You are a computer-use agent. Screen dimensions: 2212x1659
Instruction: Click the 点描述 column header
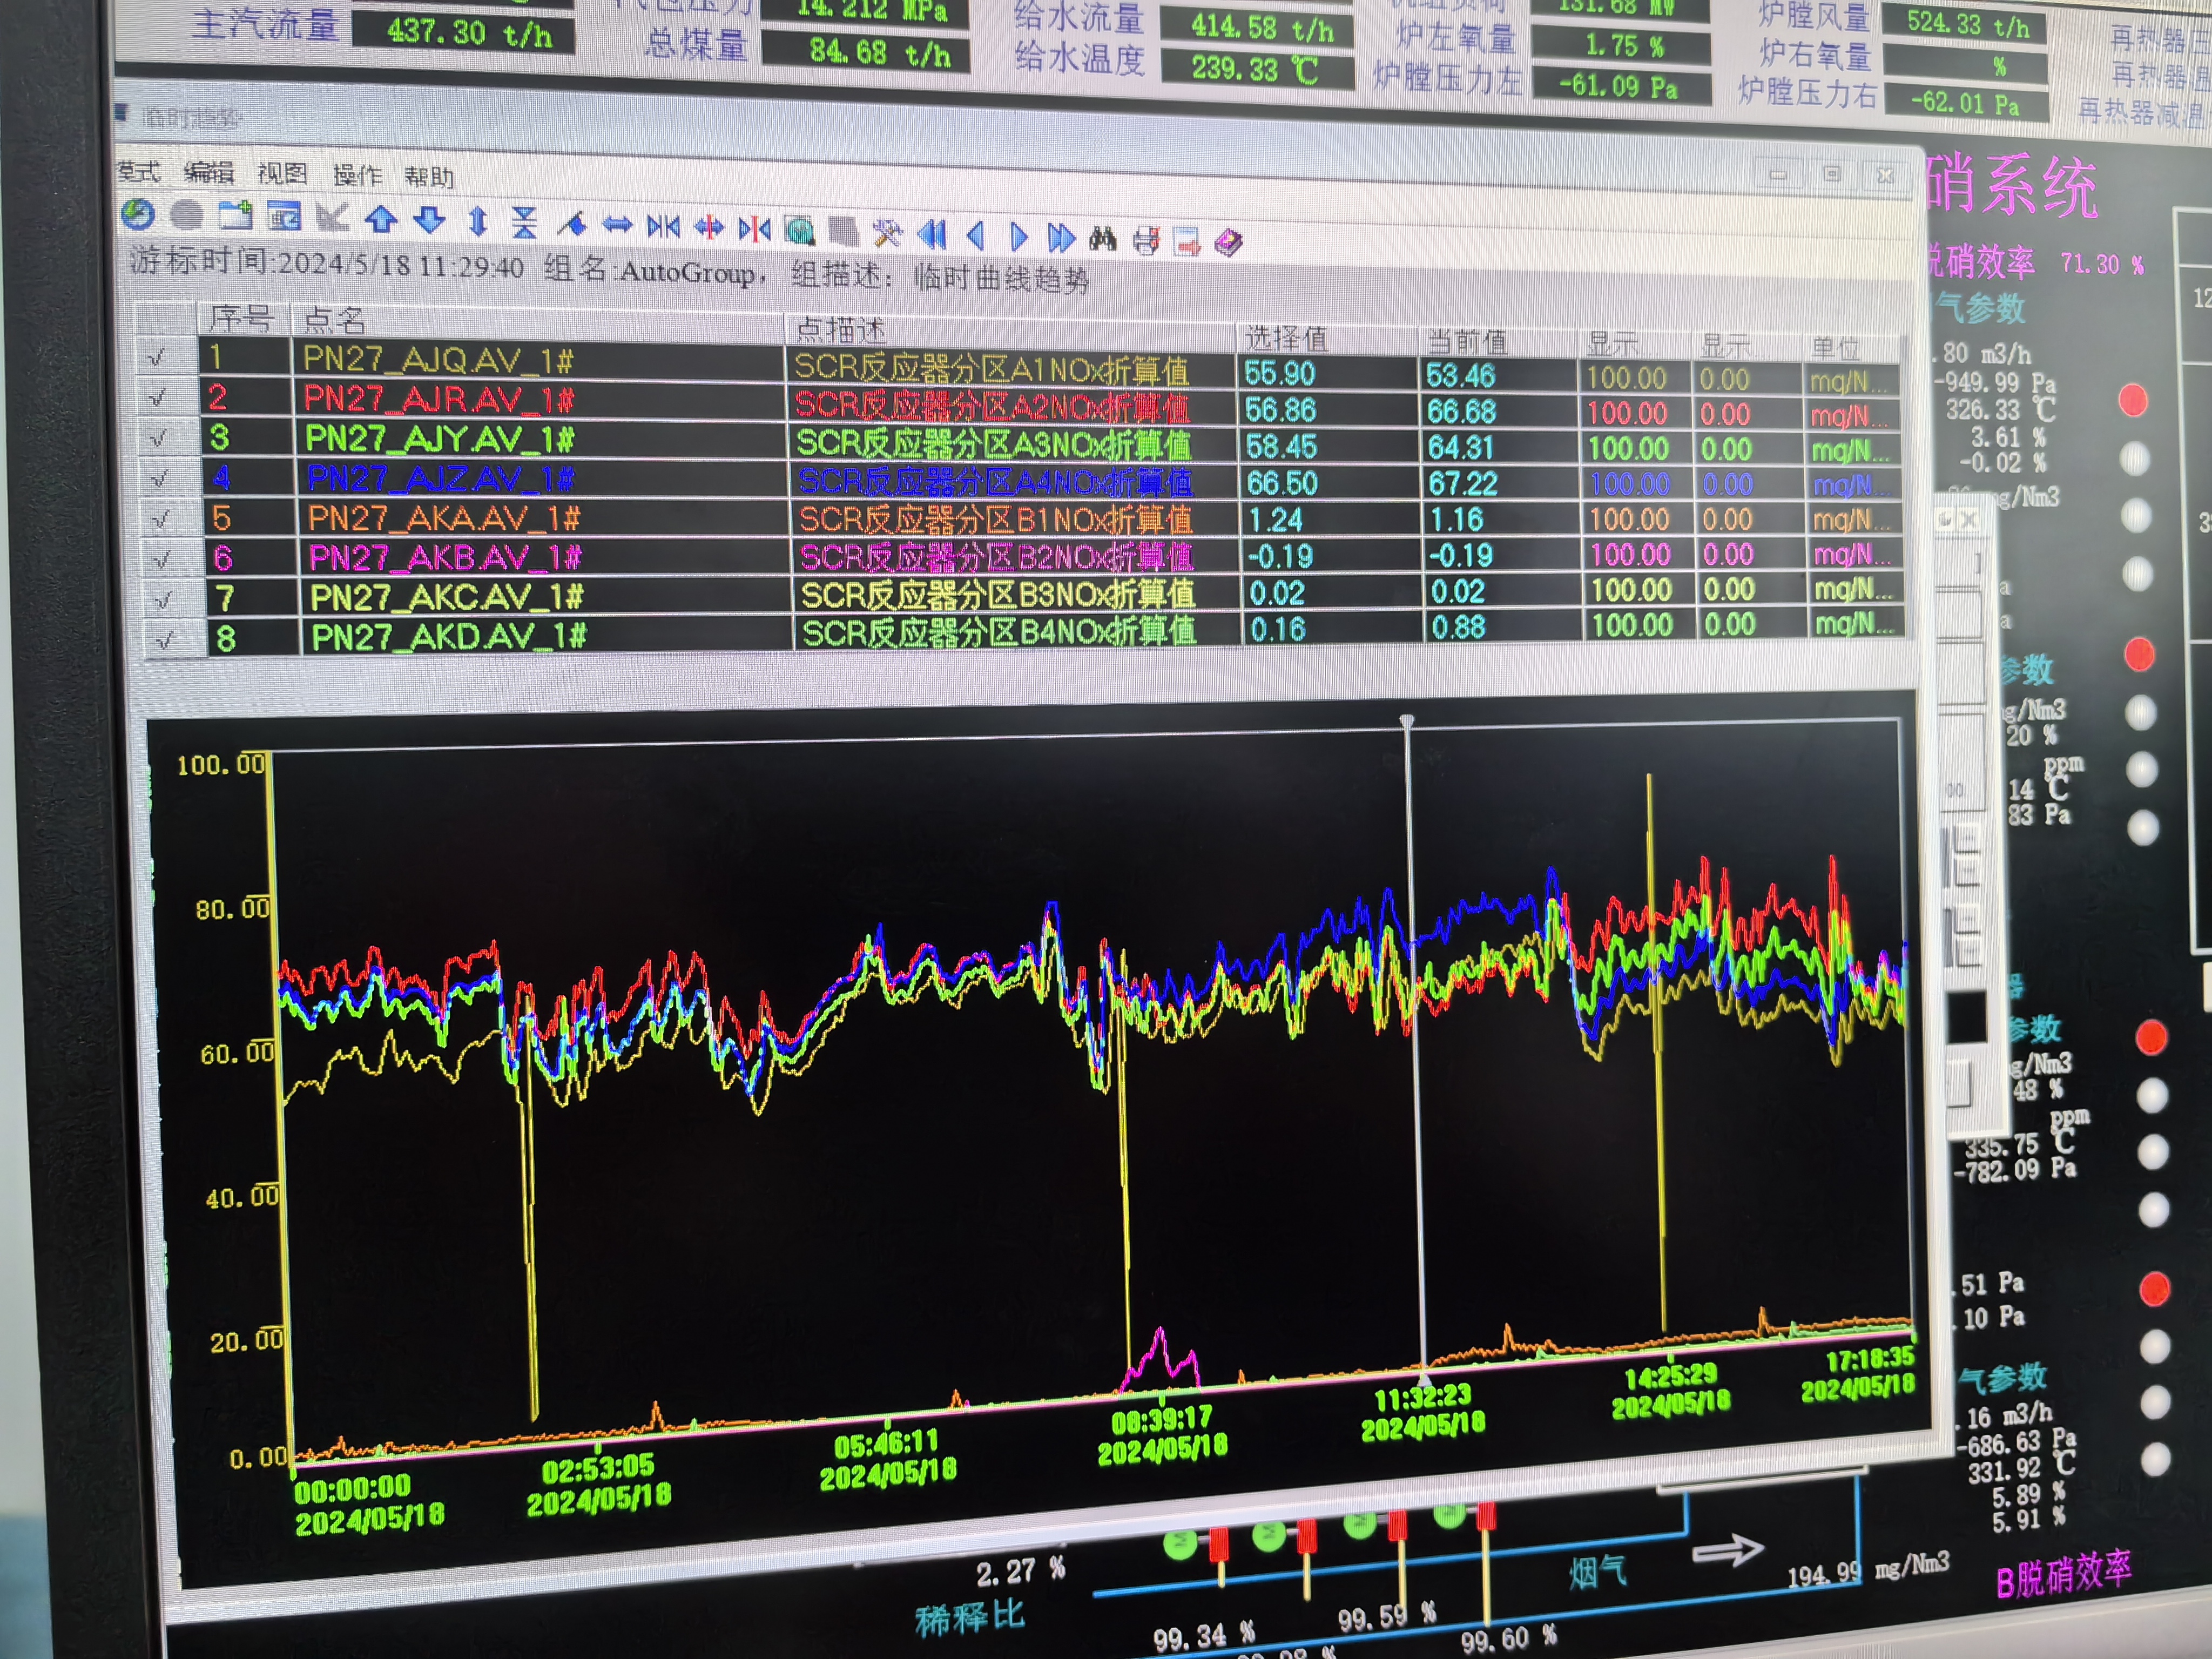tap(840, 329)
